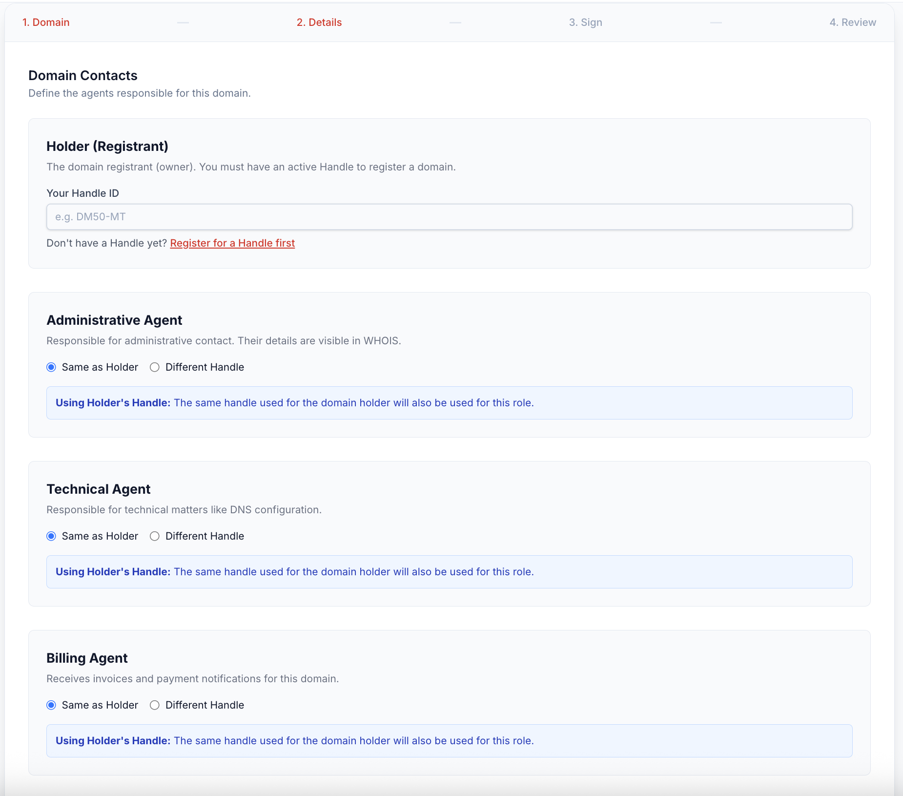This screenshot has height=796, width=903.
Task: Select Same as Holder for Billing Agent
Action: 51,705
